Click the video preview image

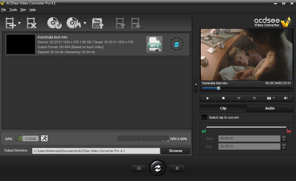click(247, 55)
